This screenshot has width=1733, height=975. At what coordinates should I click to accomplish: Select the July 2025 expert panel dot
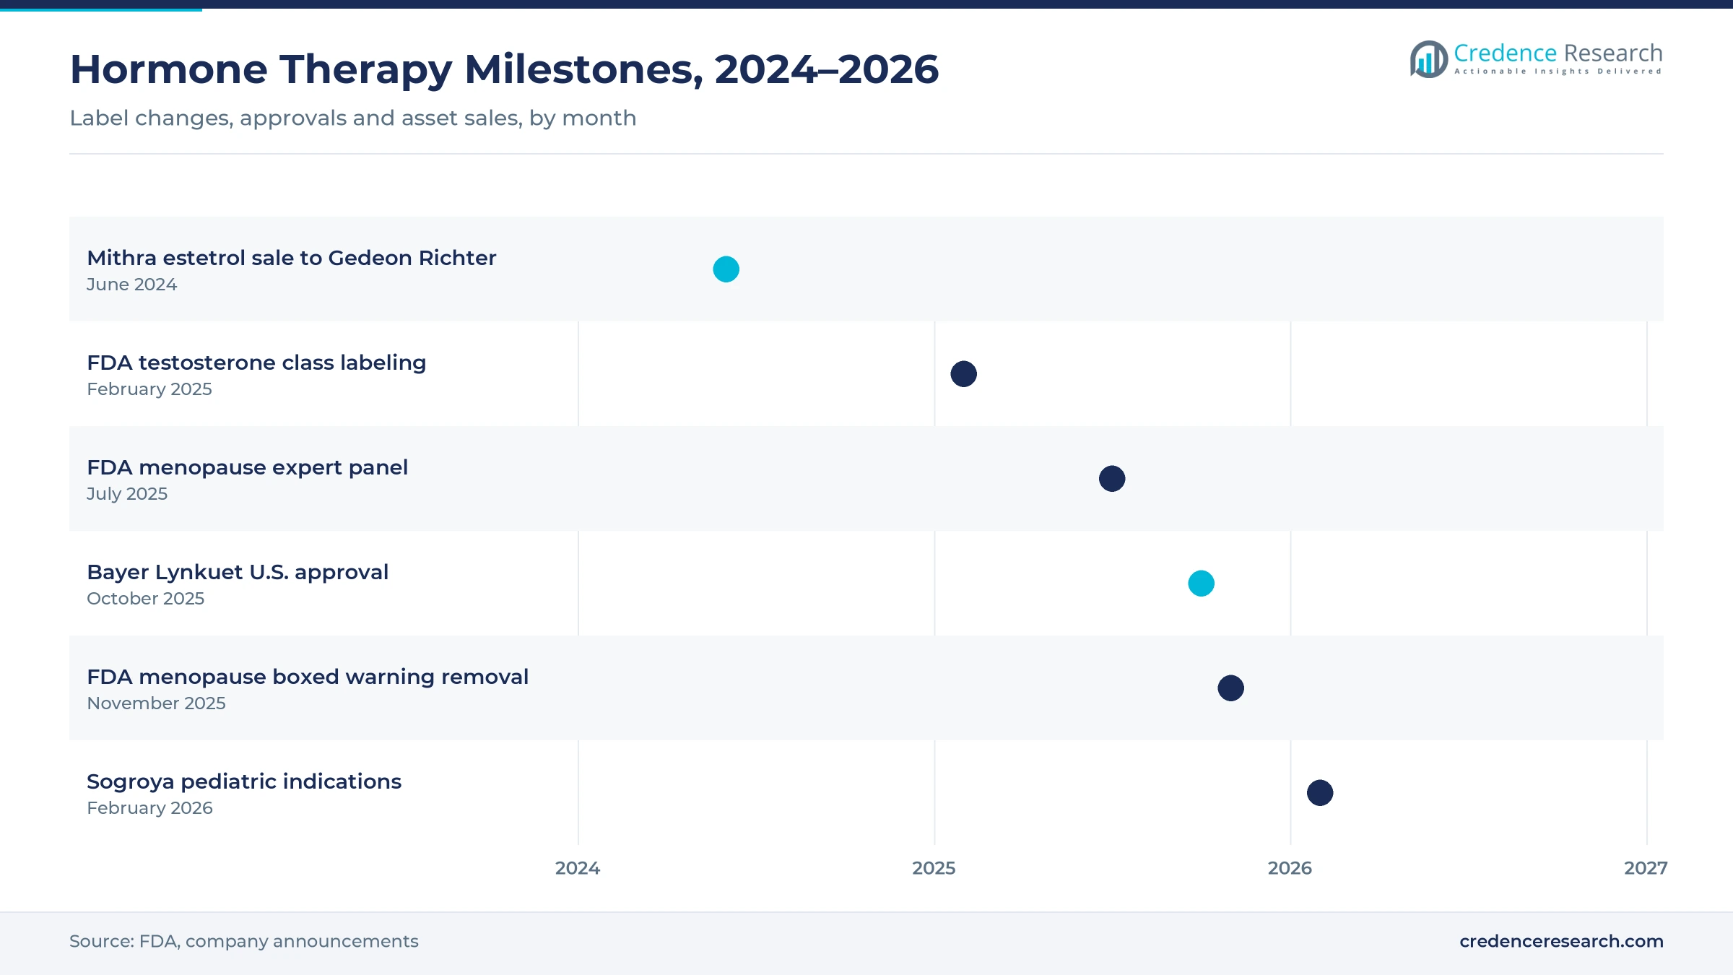click(x=1112, y=479)
